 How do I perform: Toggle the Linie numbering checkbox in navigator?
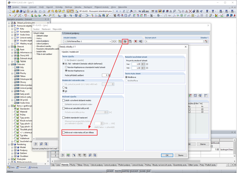click(15, 70)
